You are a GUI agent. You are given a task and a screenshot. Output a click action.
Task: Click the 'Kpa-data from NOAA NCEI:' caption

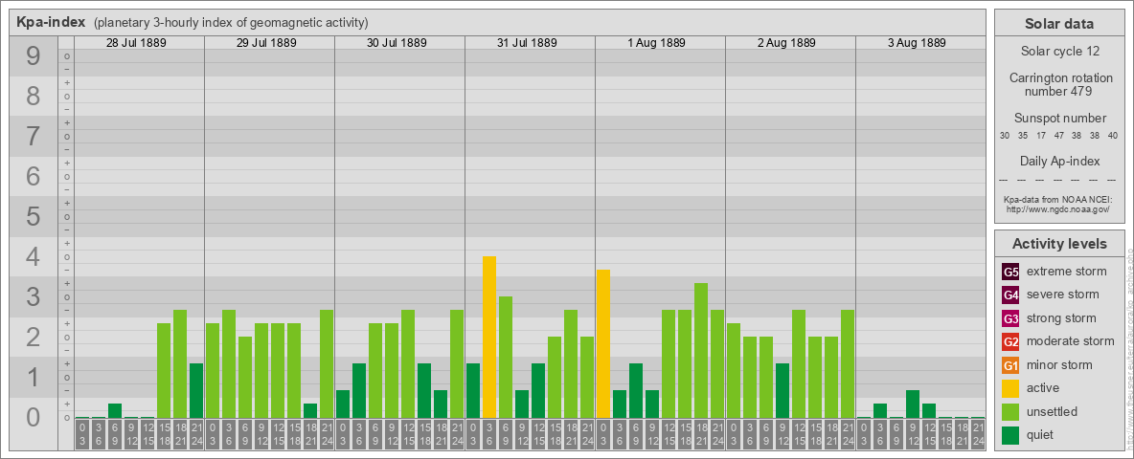tap(1060, 199)
